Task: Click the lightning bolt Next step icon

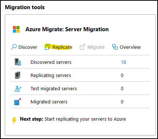Action: pyautogui.click(x=14, y=121)
